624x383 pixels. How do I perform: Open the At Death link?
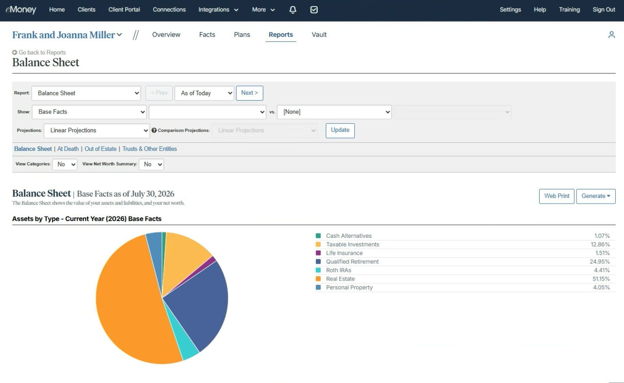pyautogui.click(x=68, y=149)
